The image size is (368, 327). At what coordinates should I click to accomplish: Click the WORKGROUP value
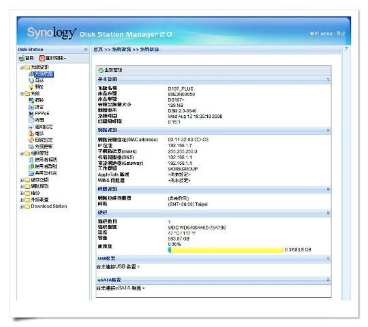183,169
